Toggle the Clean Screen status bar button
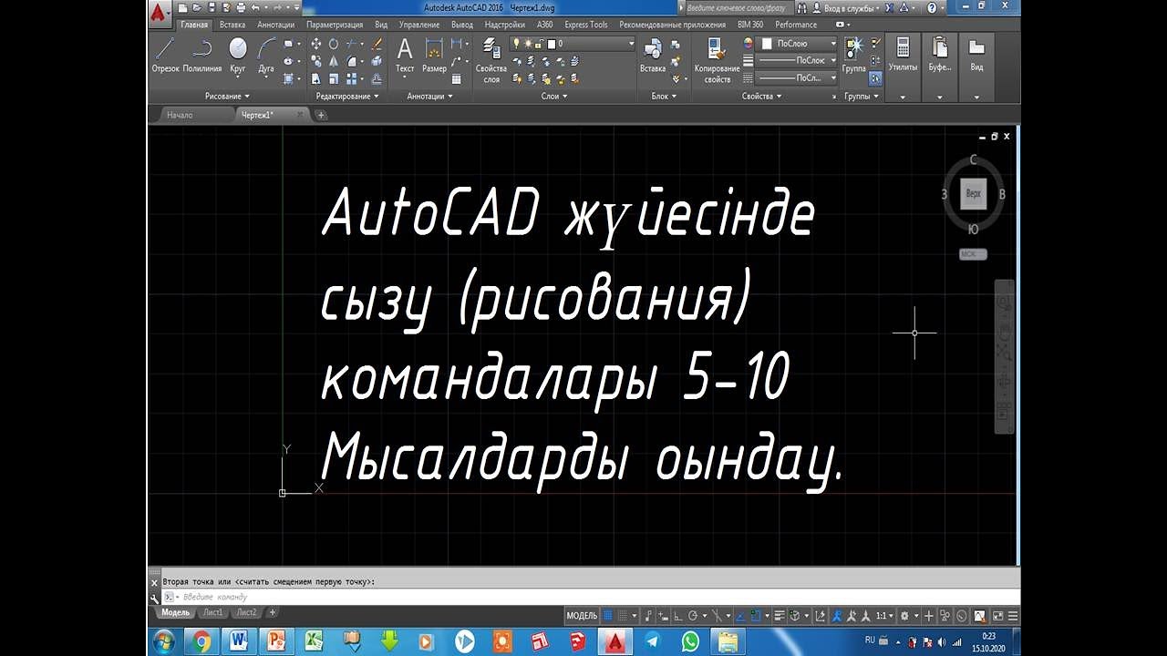Viewport: 1167px width, 656px height. [x=997, y=615]
